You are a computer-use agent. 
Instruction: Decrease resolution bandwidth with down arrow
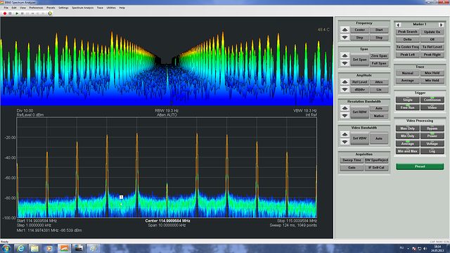point(345,115)
